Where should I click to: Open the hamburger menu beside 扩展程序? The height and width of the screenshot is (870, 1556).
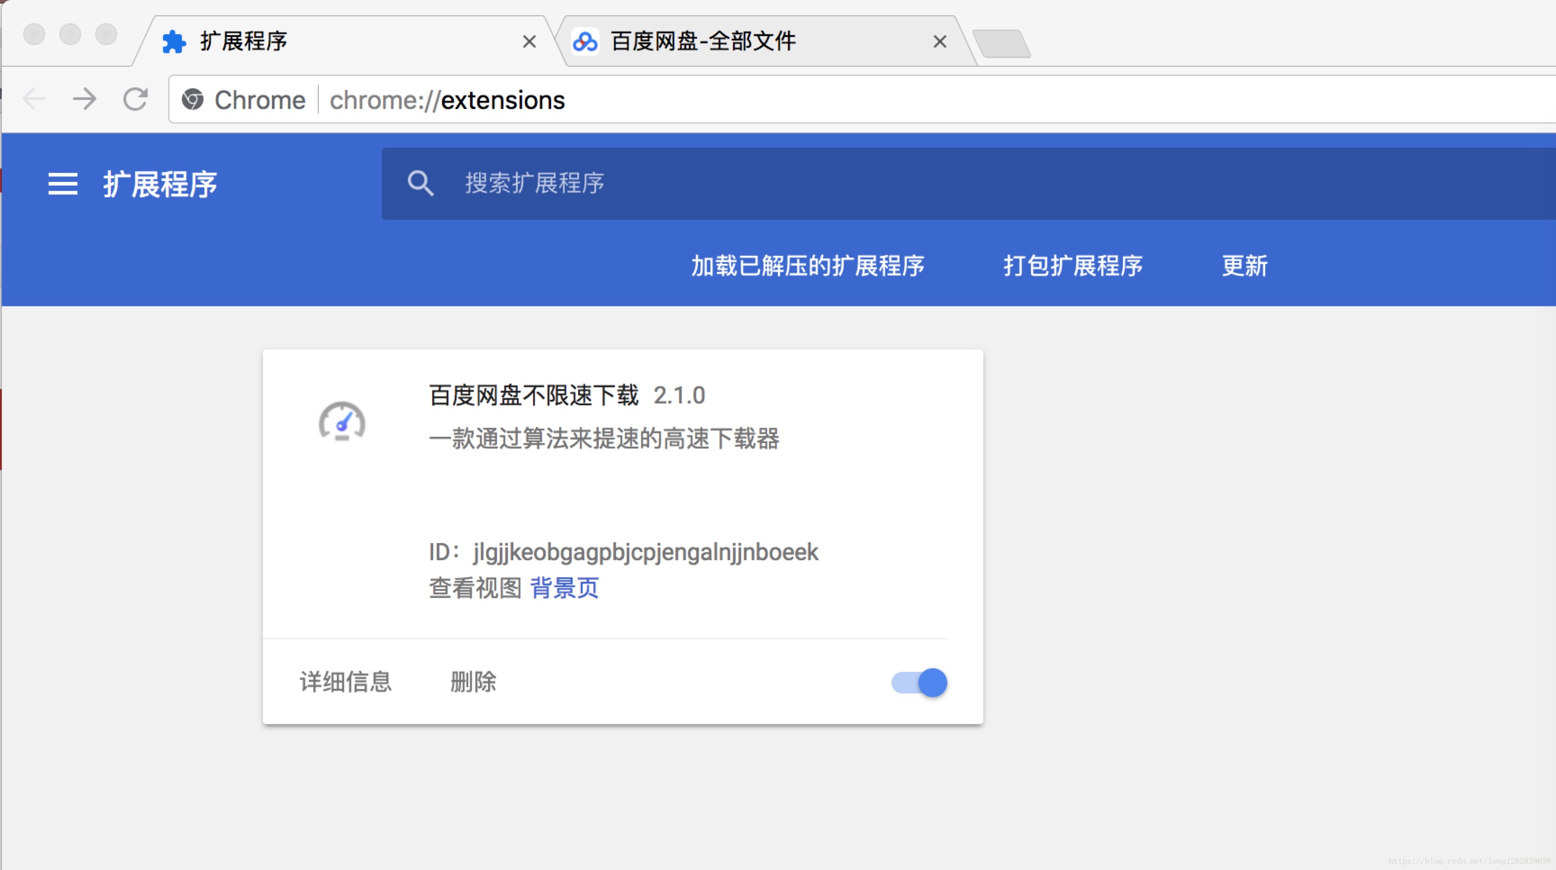(x=63, y=184)
